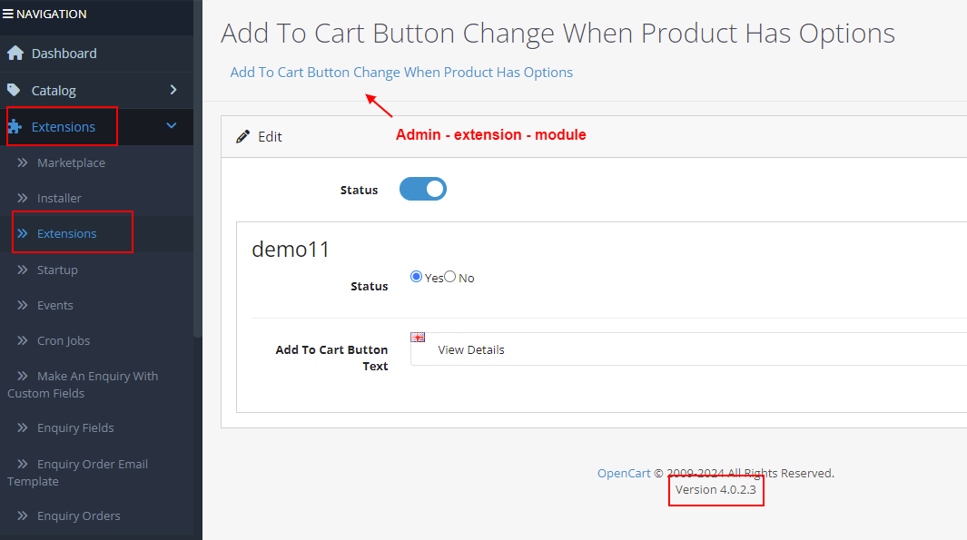Click the Dashboard home icon

point(15,53)
